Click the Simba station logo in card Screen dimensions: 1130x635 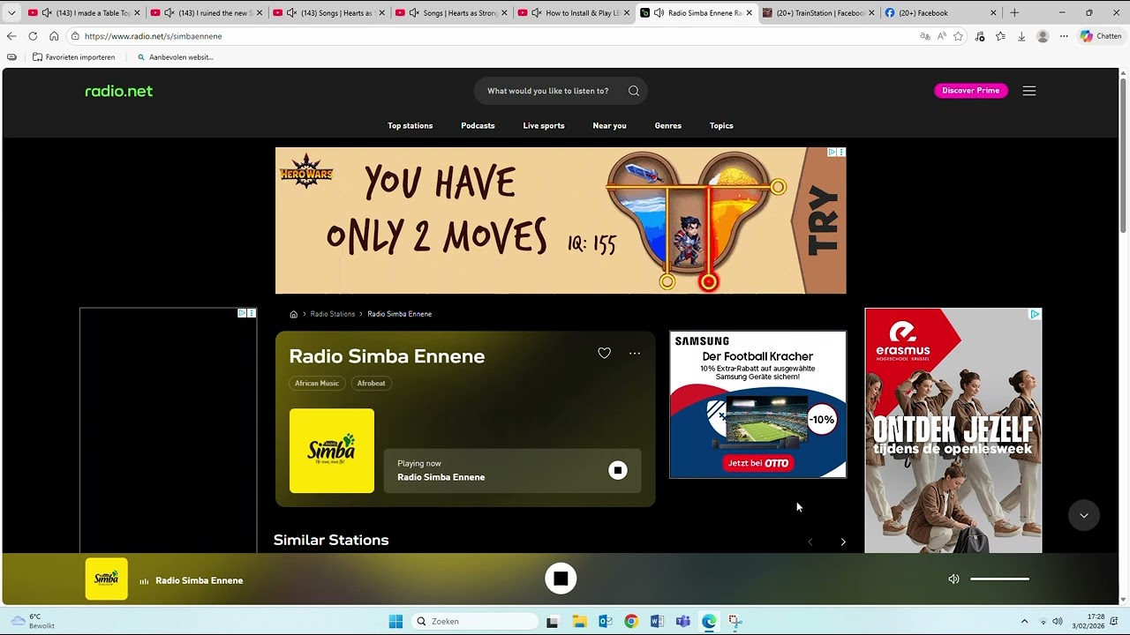[x=332, y=451]
